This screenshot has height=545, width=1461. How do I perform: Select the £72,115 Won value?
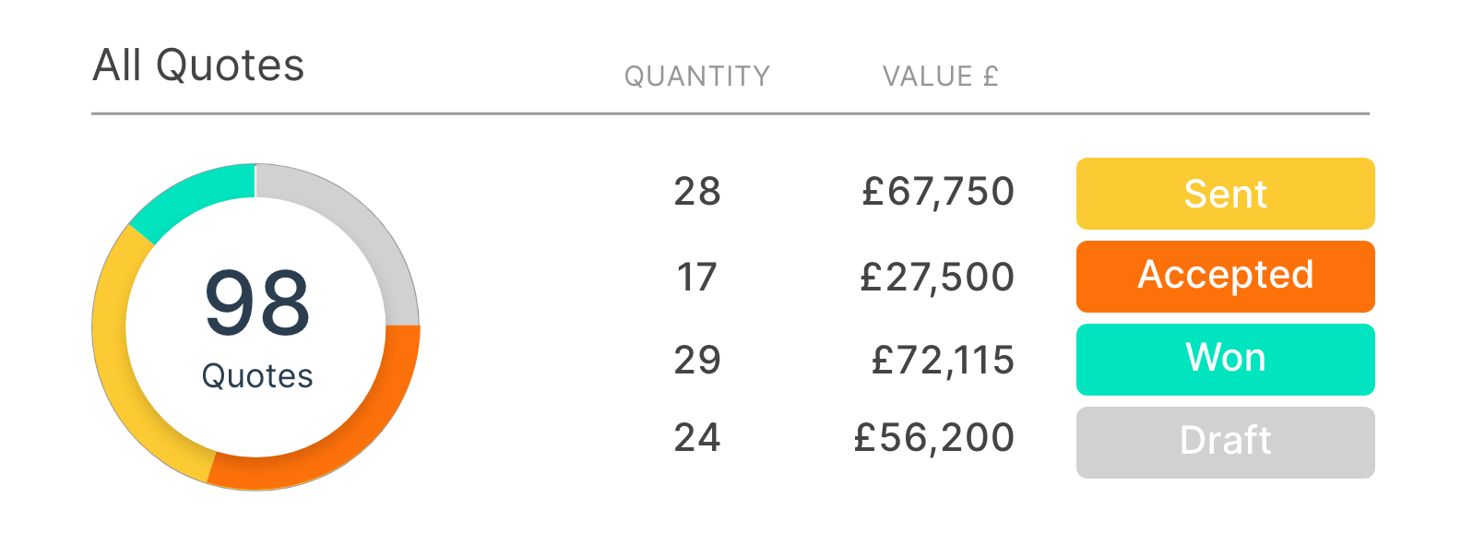[943, 360]
